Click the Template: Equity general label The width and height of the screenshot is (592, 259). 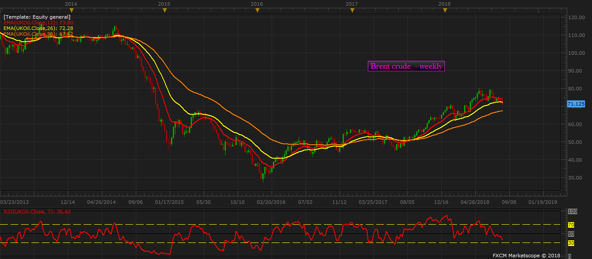[37, 17]
